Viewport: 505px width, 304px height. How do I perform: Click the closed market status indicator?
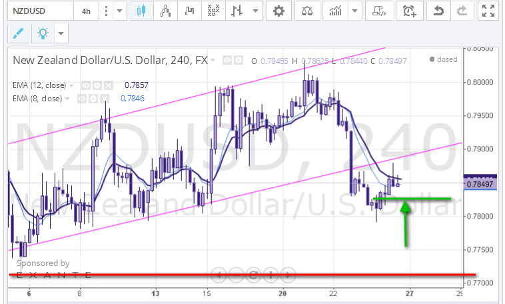click(444, 59)
